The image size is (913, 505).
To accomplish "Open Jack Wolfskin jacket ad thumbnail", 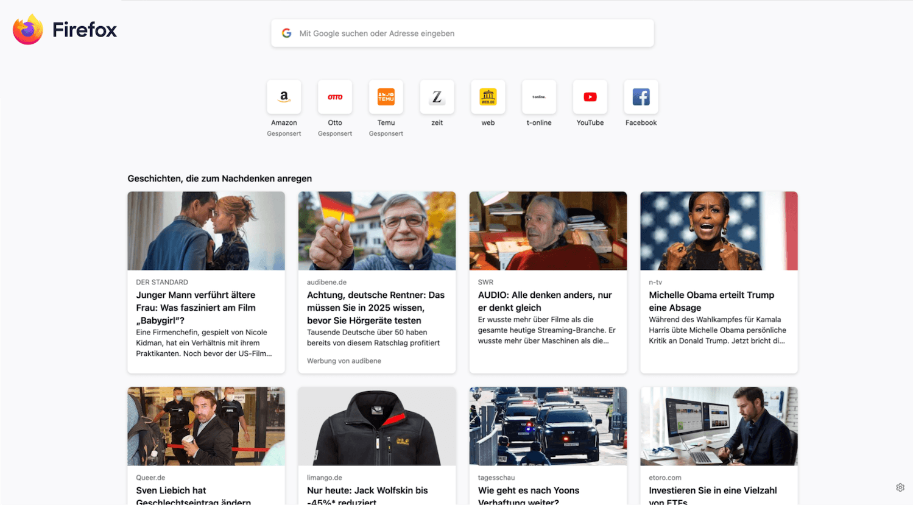I will pyautogui.click(x=377, y=426).
